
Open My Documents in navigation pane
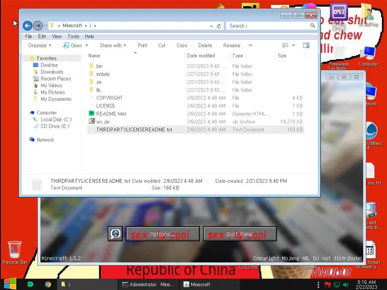tap(56, 99)
